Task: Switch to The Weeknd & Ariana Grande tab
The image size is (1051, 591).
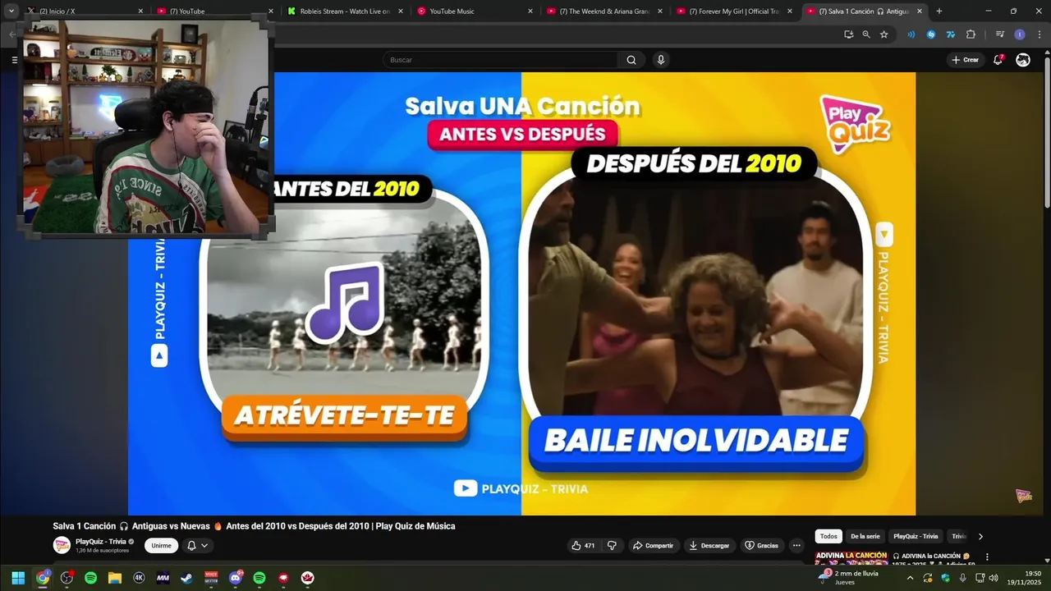Action: click(605, 11)
